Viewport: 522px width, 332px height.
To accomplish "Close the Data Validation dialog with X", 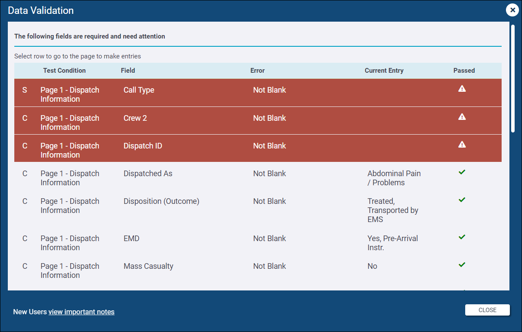I will click(x=512, y=10).
